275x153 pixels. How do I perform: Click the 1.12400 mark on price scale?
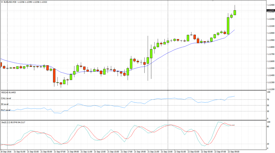click(270, 5)
